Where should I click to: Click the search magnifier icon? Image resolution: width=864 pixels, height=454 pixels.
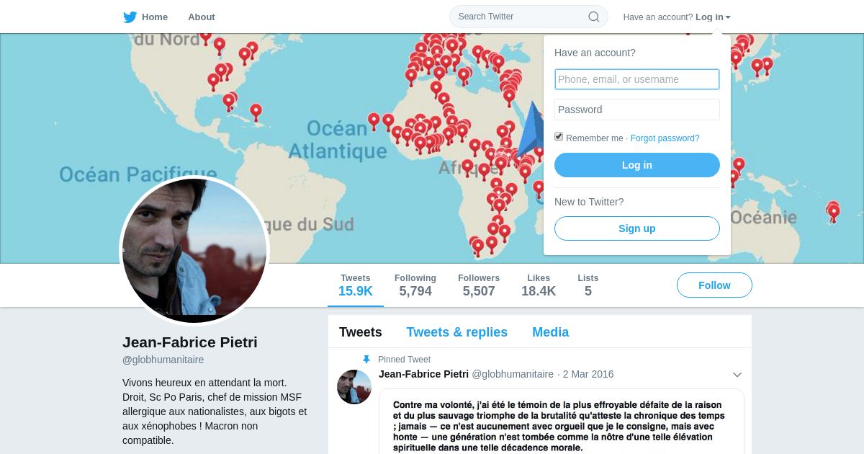coord(594,17)
